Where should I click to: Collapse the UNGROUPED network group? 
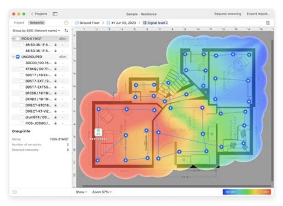14,57
